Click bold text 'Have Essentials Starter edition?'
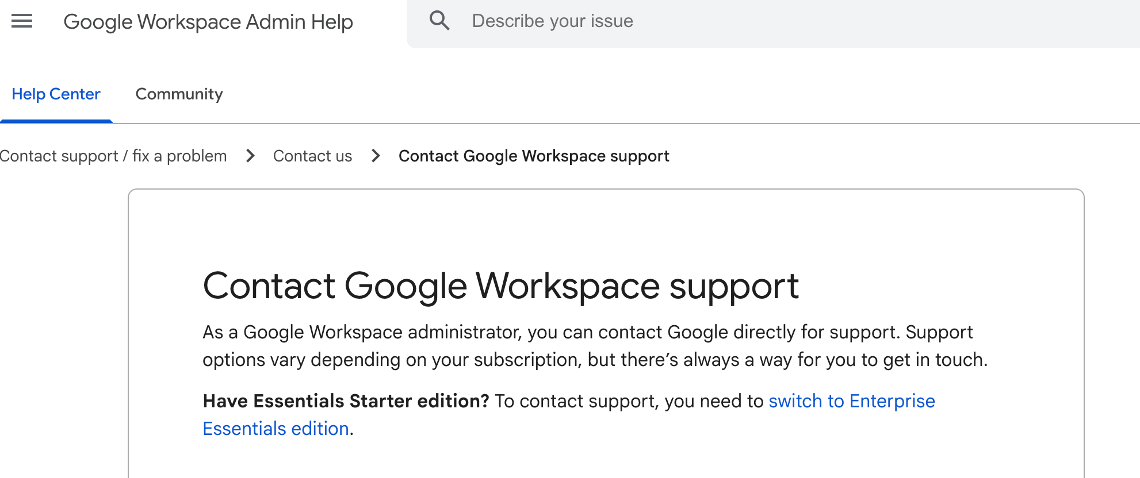Screen dimensions: 1140x478 coord(346,401)
